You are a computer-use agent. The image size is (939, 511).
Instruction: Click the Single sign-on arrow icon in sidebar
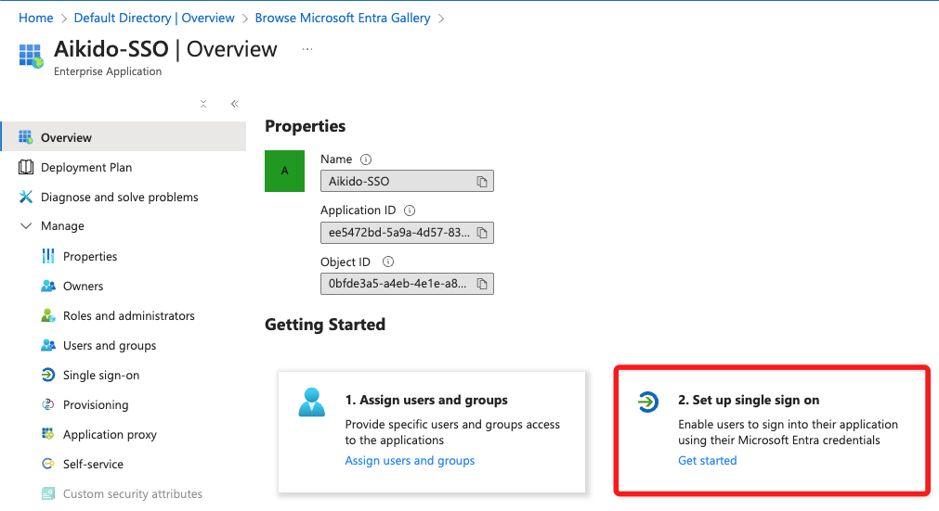[x=48, y=375]
